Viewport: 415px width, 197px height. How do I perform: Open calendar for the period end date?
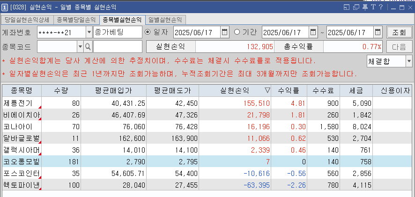tap(378, 32)
